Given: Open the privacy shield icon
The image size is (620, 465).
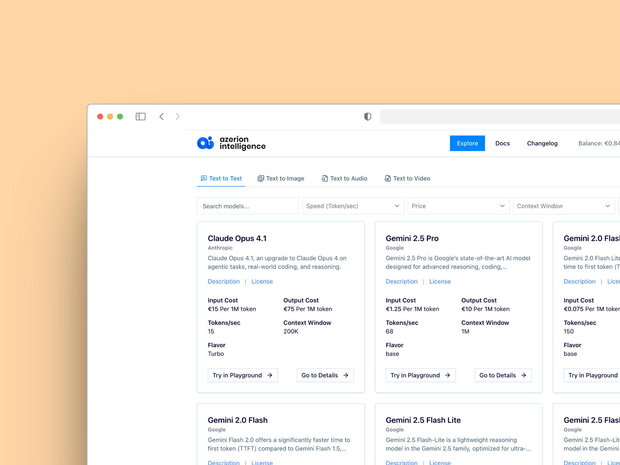Looking at the screenshot, I should 367,117.
